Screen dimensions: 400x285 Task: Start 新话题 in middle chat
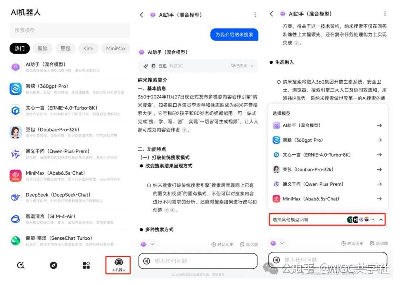pos(249,244)
